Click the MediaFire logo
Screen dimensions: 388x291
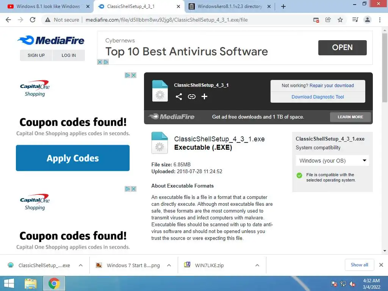coord(51,40)
